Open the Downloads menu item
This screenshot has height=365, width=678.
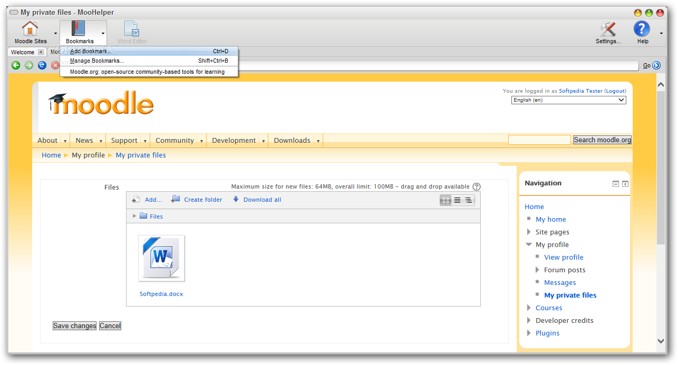292,141
